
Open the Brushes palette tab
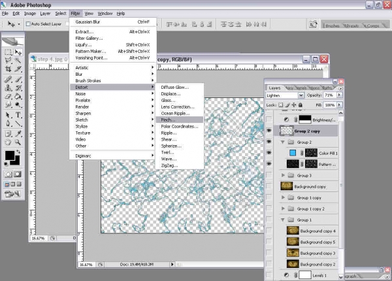click(x=332, y=25)
